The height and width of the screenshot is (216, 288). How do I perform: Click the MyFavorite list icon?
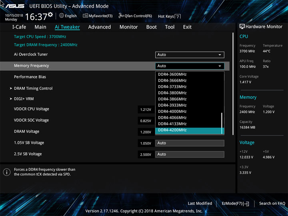click(x=85, y=16)
